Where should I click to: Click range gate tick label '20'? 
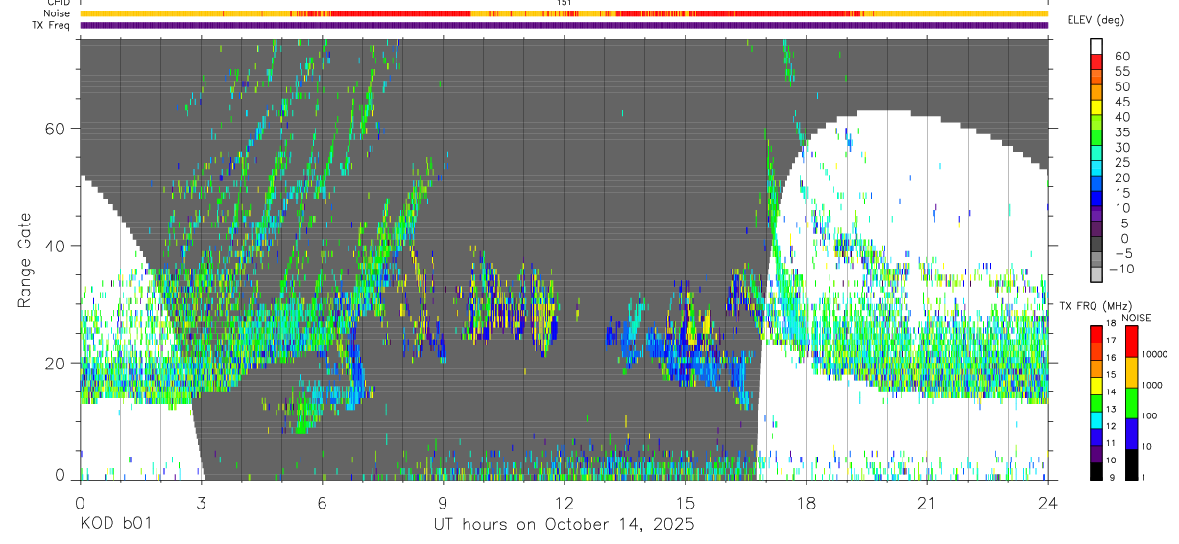click(55, 363)
